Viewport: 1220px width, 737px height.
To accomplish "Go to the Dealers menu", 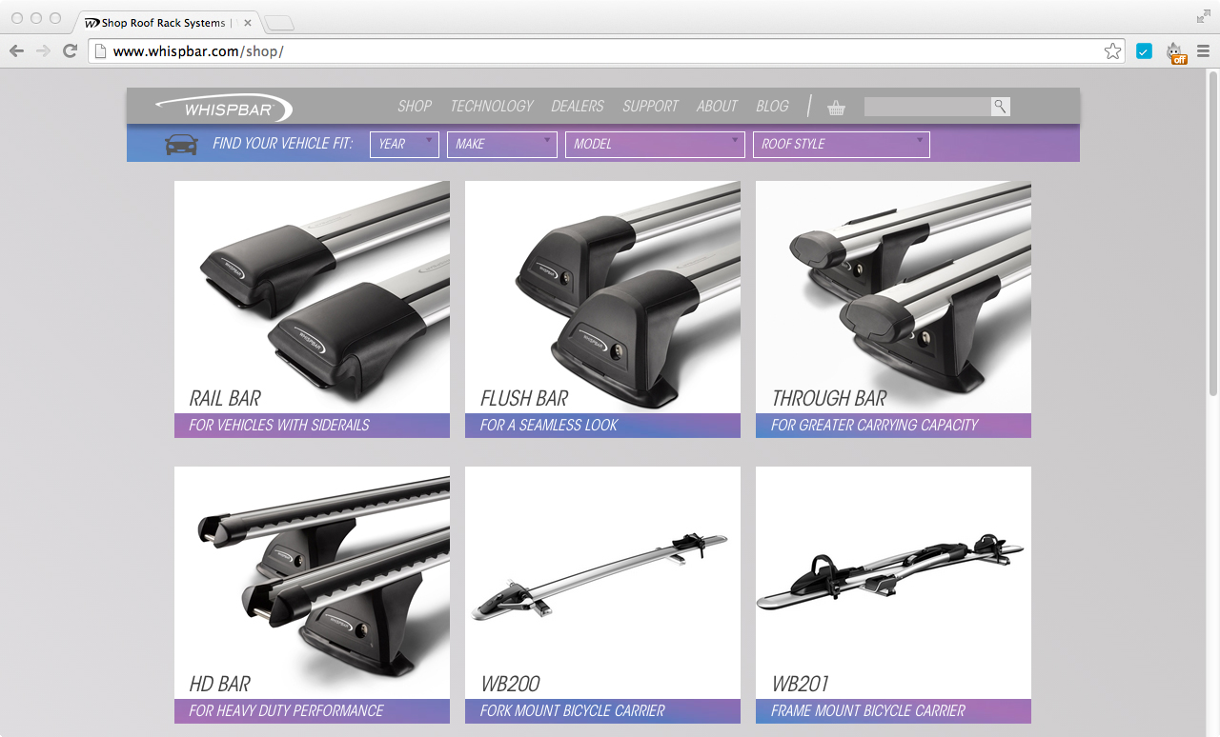I will point(578,107).
